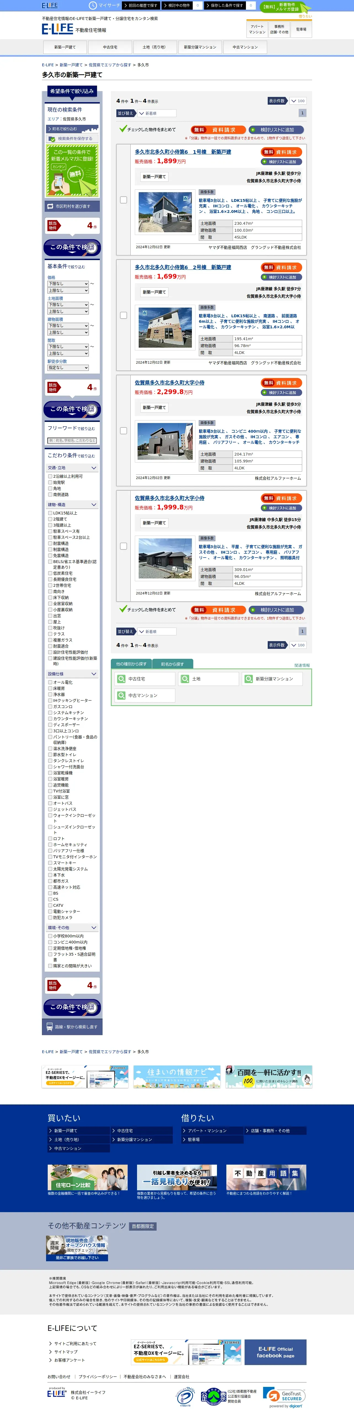354x1417 pixels.
Task: Open 間取 下限なし dropdown
Action: point(68,347)
